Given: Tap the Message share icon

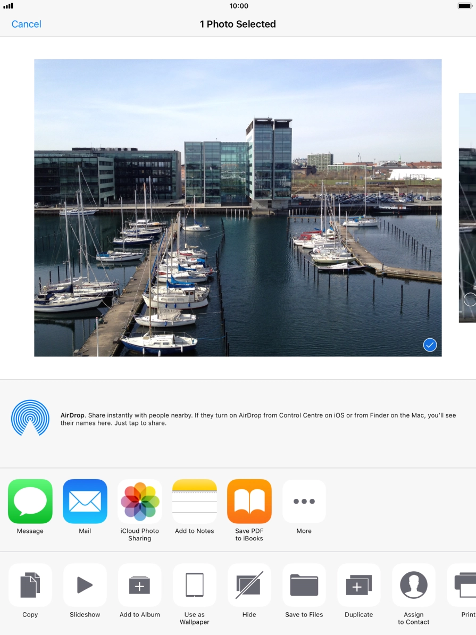Looking at the screenshot, I should pyautogui.click(x=30, y=502).
